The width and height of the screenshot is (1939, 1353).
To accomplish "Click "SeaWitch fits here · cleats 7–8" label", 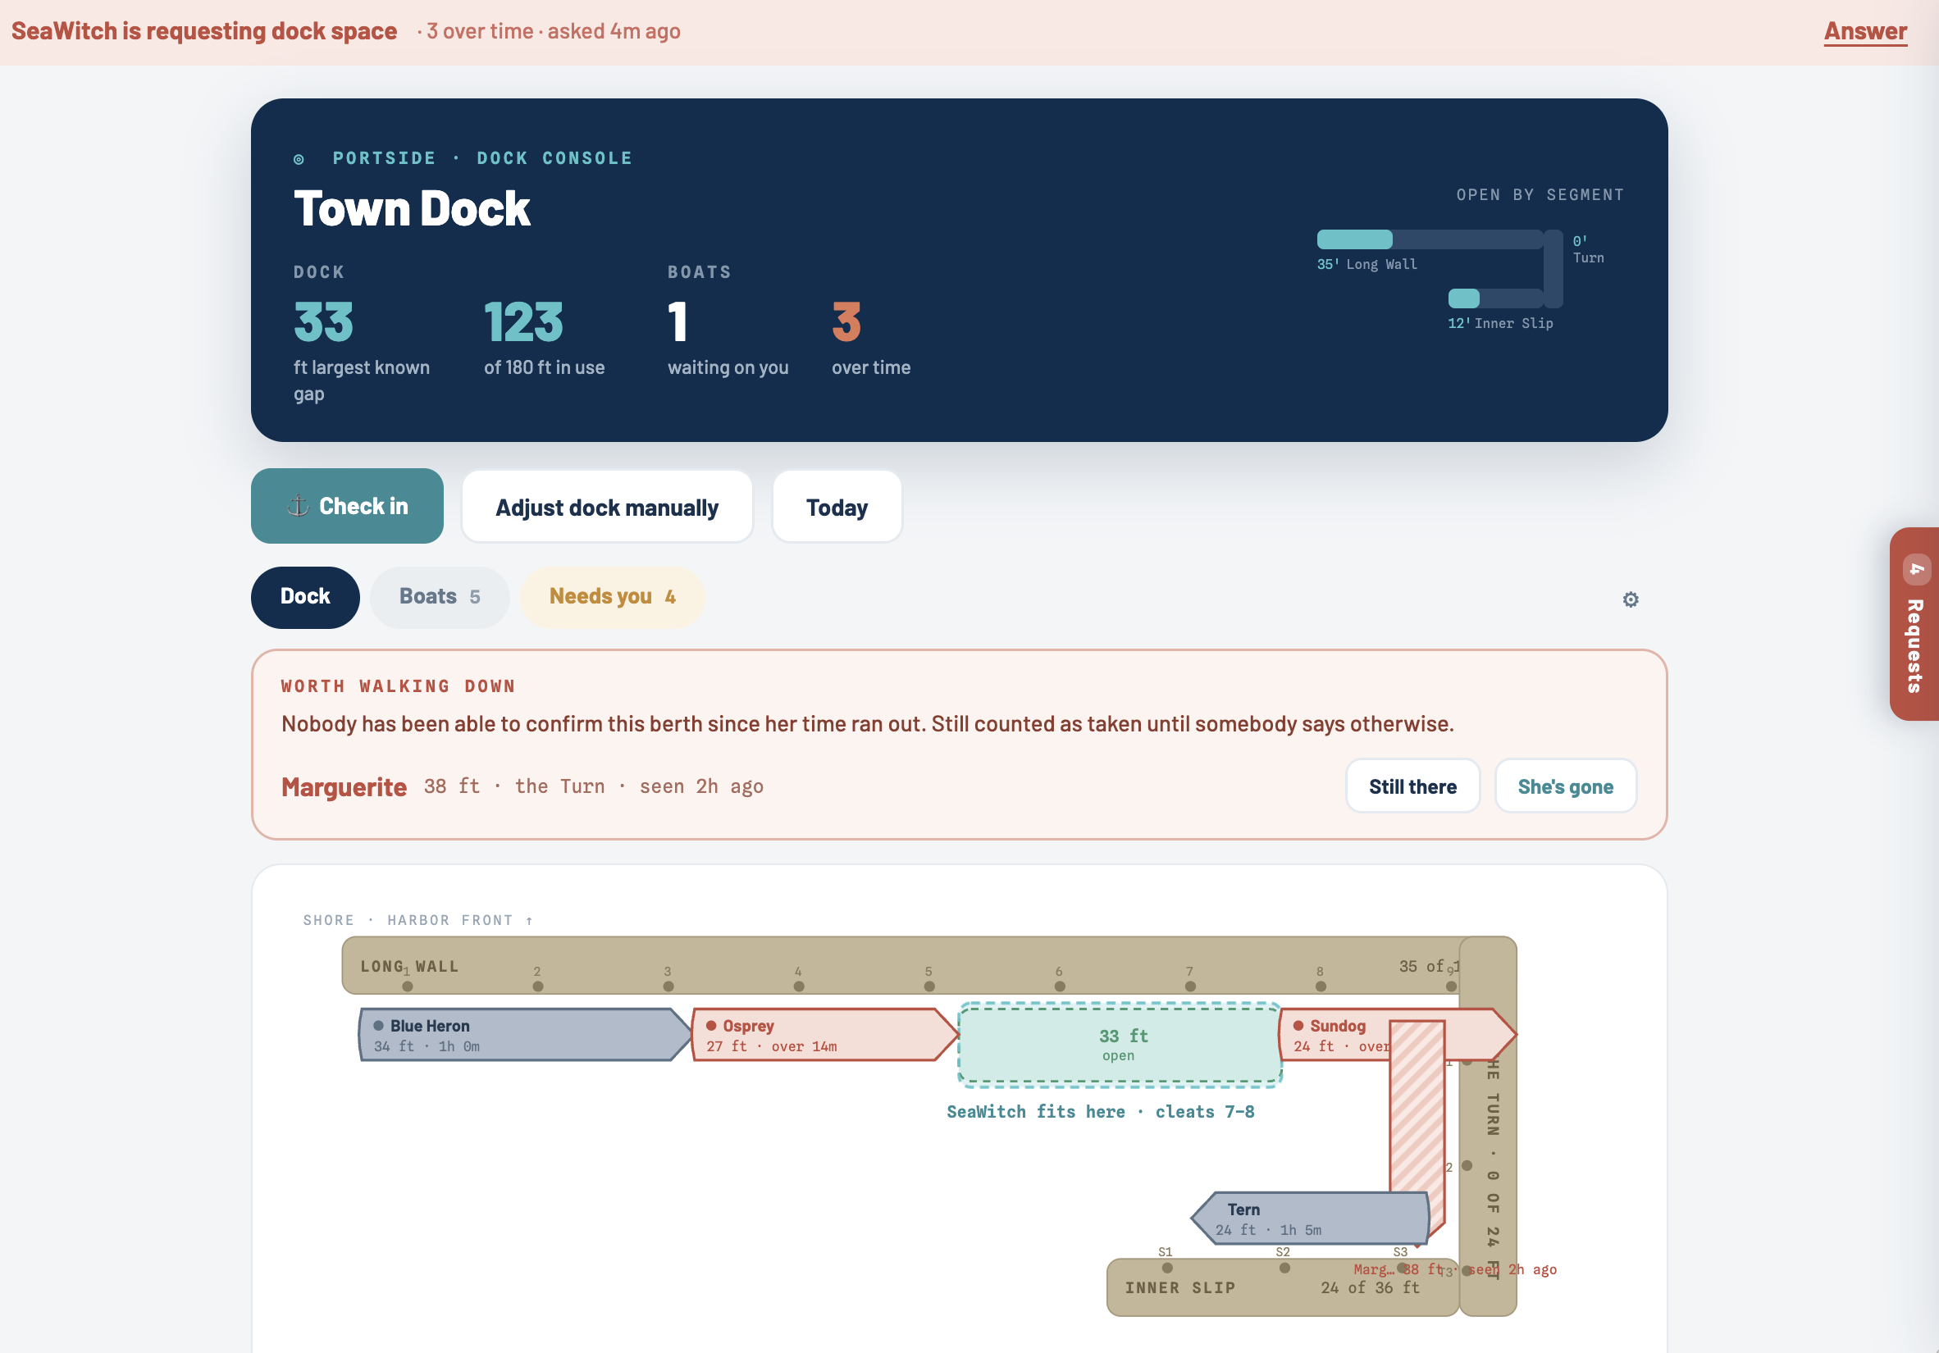I will (x=1101, y=1112).
